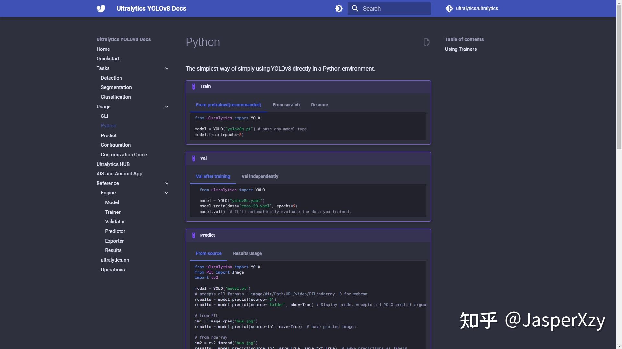Open the Predict sidebar page
The image size is (622, 349).
pyautogui.click(x=109, y=136)
